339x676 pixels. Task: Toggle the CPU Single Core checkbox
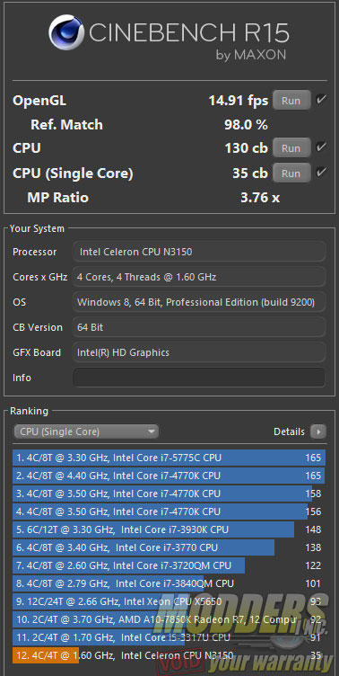click(x=320, y=173)
